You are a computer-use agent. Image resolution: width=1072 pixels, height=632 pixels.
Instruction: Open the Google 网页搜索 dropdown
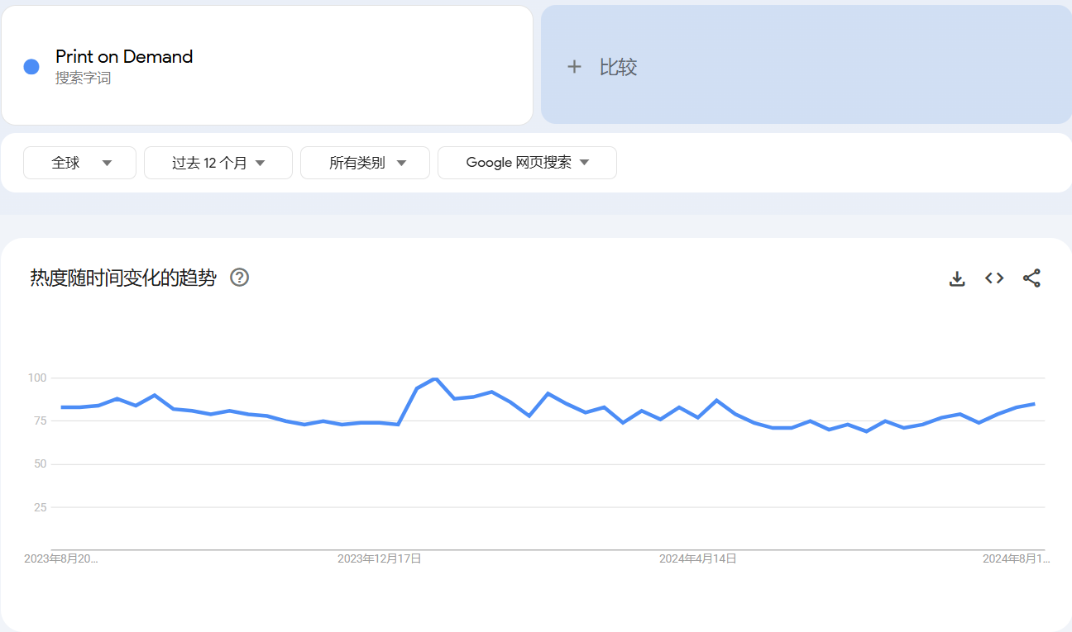[x=527, y=163]
